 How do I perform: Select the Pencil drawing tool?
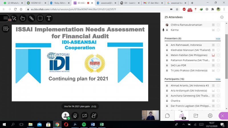click(31, 18)
